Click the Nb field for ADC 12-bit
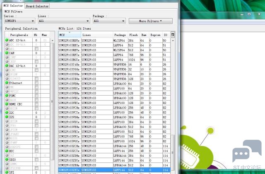265x174 pixels. 36,40
